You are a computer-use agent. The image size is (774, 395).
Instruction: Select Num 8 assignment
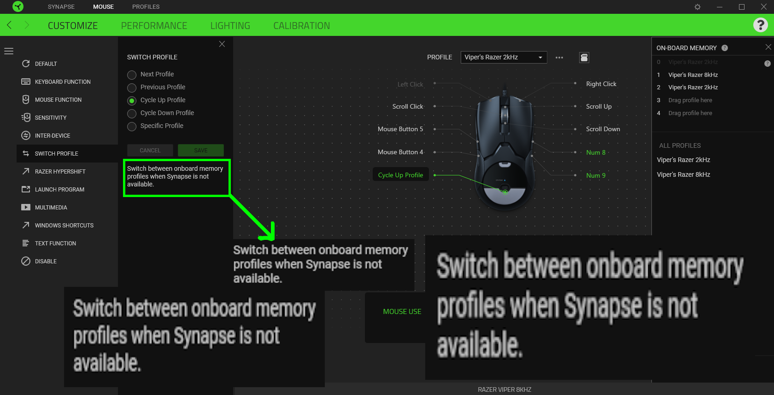(x=596, y=152)
